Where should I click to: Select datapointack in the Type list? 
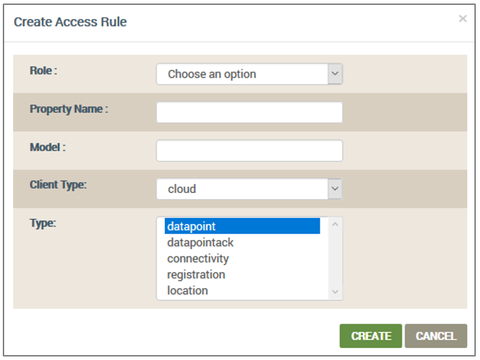pyautogui.click(x=242, y=243)
